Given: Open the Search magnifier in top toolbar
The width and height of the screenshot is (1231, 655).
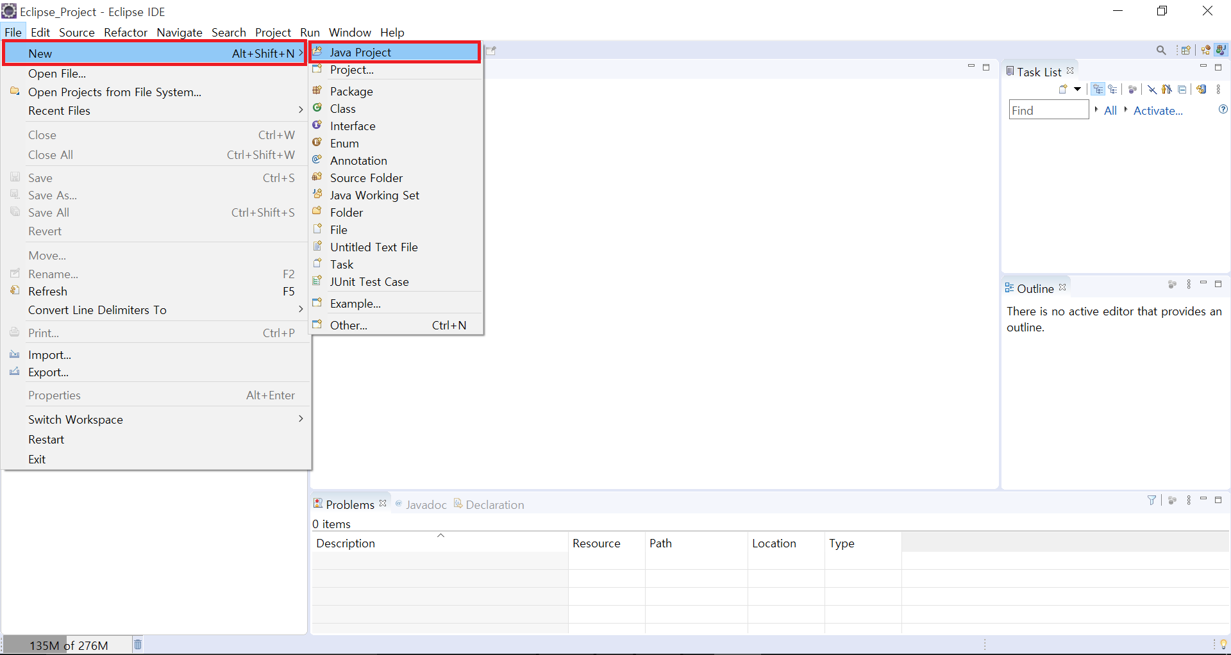Looking at the screenshot, I should point(1161,50).
